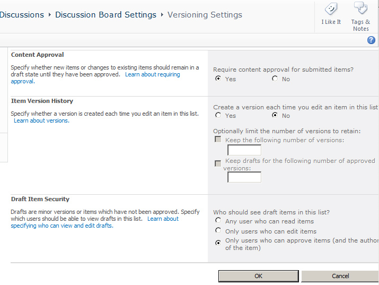Screen dimensions: 379x285
Task: Select Yes for requiring content approval
Action: point(218,79)
